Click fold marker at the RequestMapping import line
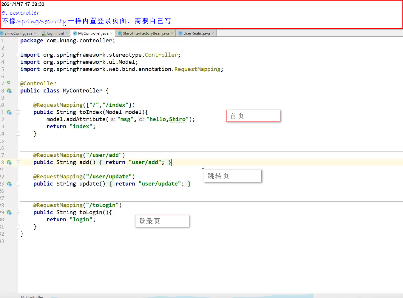Screen dimensions: 403x298 [18, 69]
